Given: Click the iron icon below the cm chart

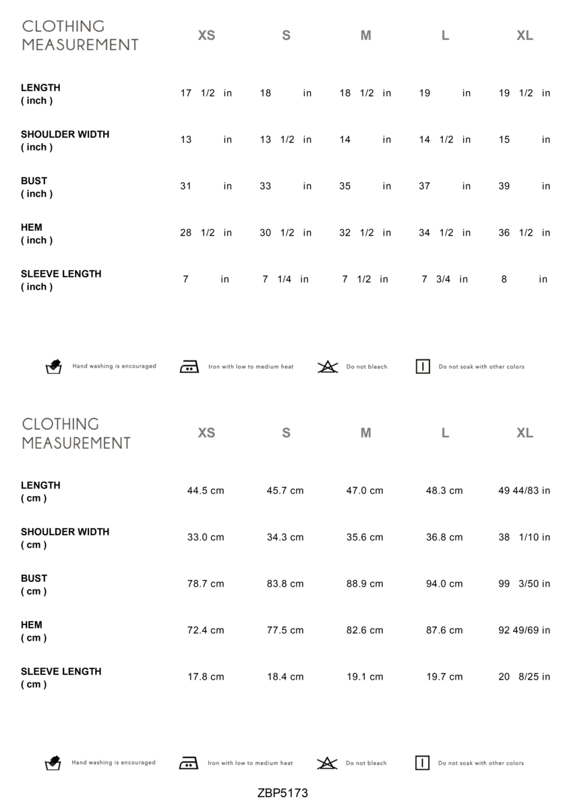Looking at the screenshot, I should coord(188,763).
